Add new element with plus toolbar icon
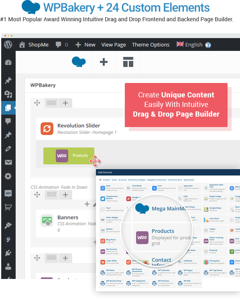Screen dimensions: 240x299 tap(104, 62)
